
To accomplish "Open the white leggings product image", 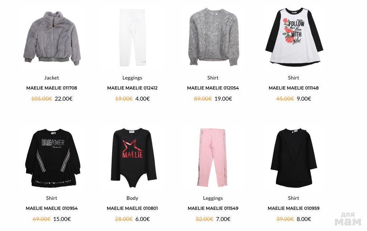I will pos(132,37).
